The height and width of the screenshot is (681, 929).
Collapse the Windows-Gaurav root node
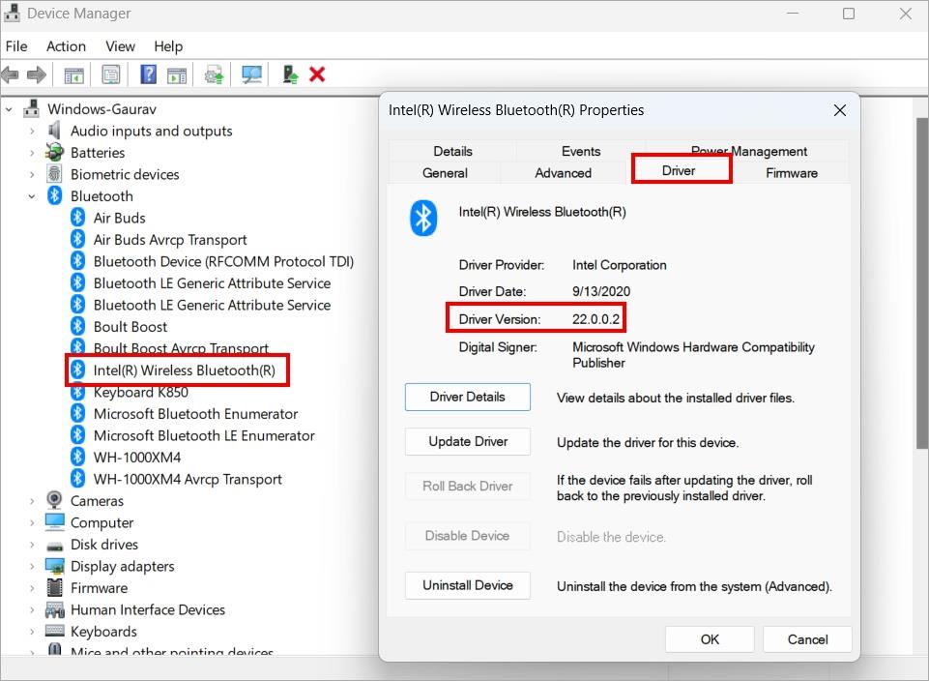pos(9,109)
